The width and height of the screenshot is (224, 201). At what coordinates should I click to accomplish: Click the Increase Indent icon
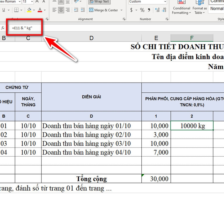coord(83,10)
